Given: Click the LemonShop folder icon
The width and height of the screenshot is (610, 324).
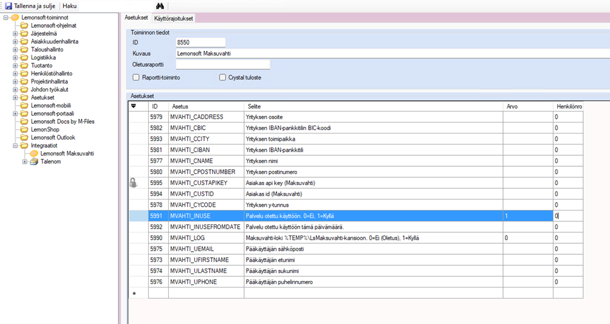Looking at the screenshot, I should [24, 129].
